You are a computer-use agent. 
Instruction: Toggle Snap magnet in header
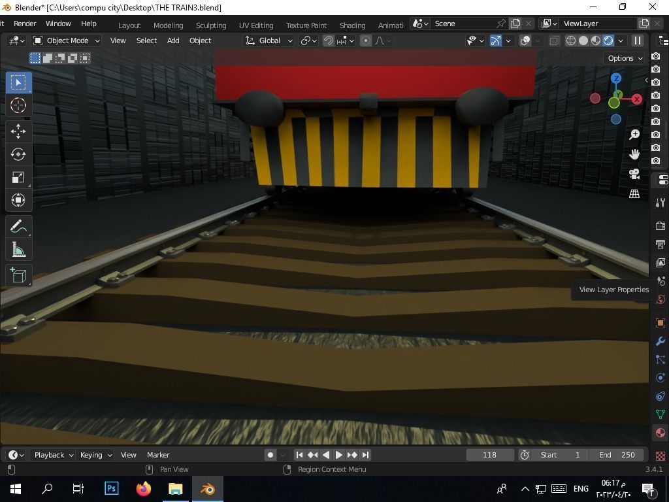point(328,41)
